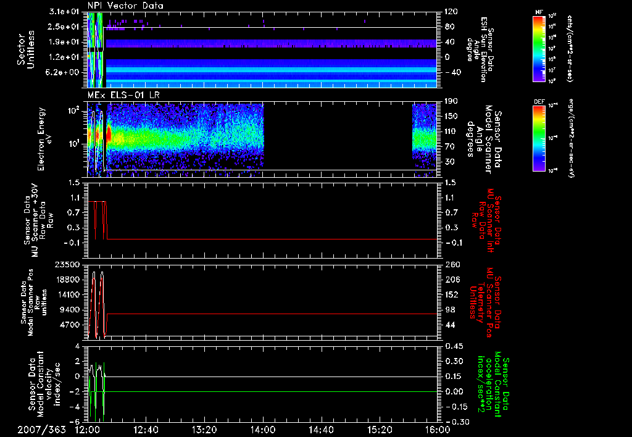Click the '1.9e+01' sector tick value
This screenshot has width=632, height=437.
64,42
